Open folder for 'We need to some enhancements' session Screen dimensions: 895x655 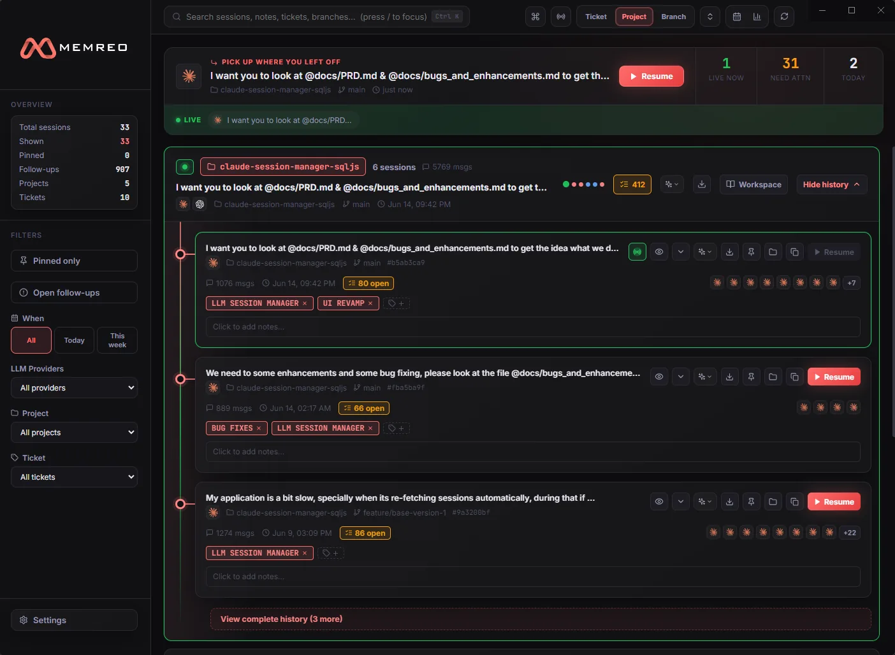point(773,377)
